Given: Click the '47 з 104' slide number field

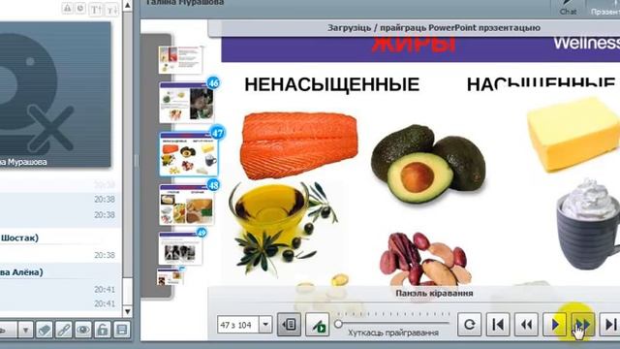Looking at the screenshot, I should point(237,325).
